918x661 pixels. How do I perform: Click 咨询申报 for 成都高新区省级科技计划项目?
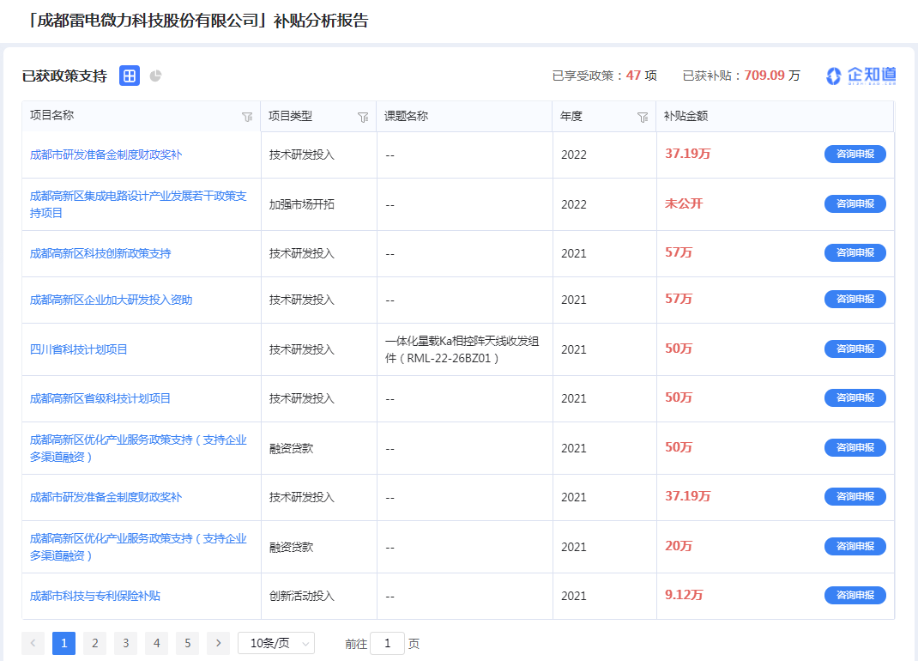point(855,398)
